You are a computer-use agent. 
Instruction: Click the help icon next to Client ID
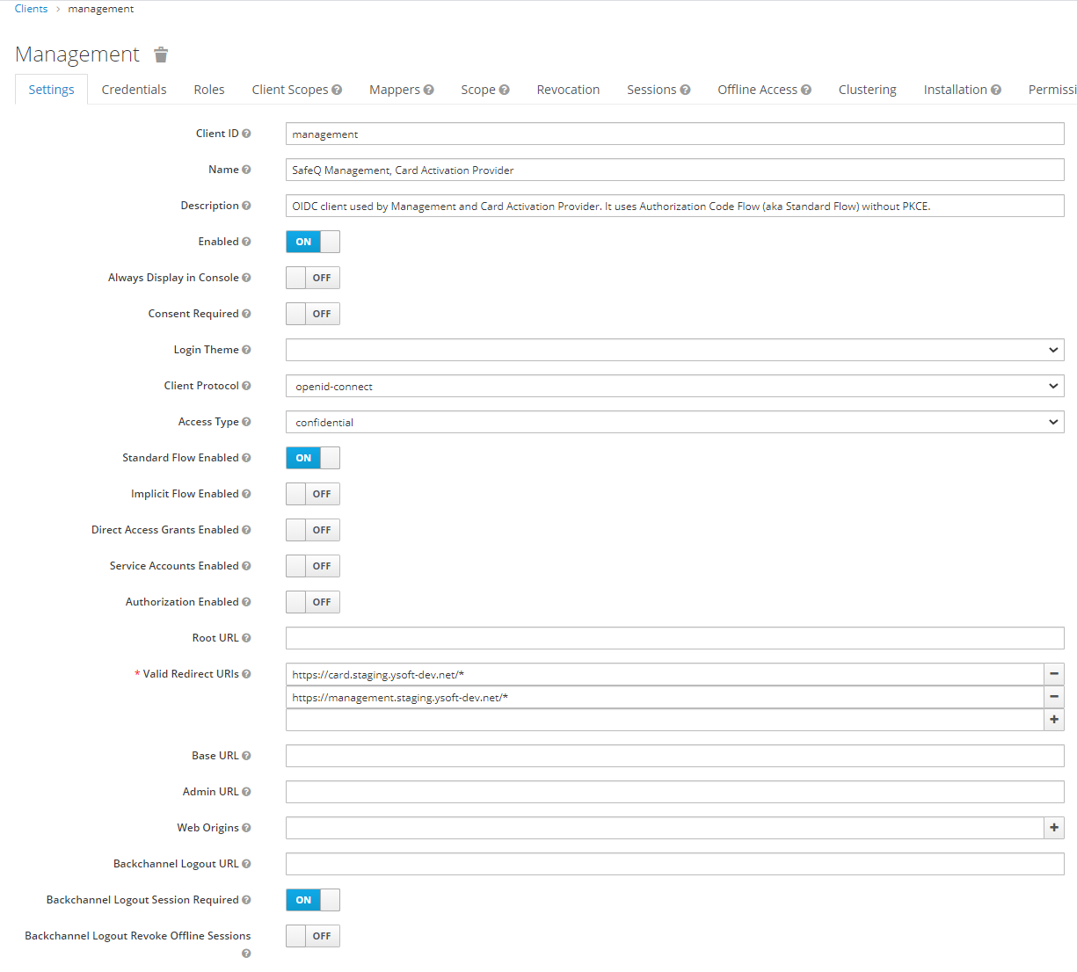click(x=246, y=134)
